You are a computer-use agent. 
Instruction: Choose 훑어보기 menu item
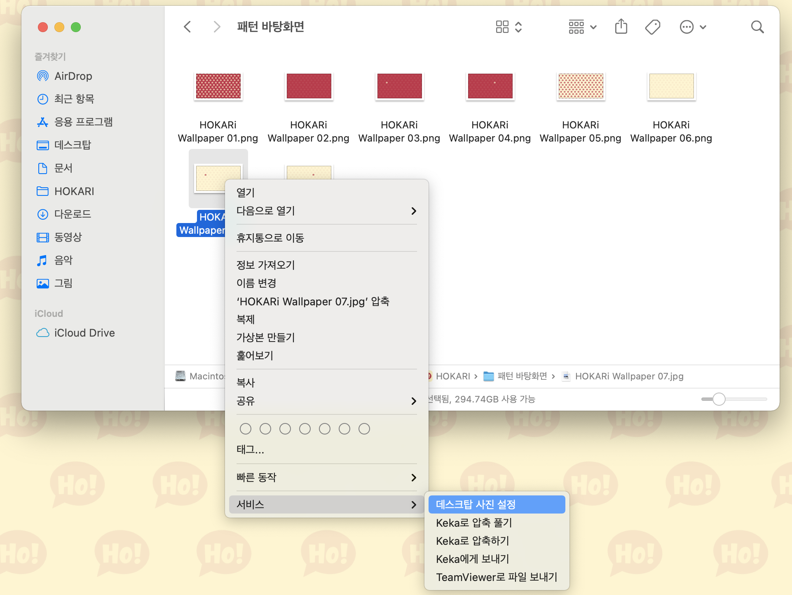click(326, 356)
